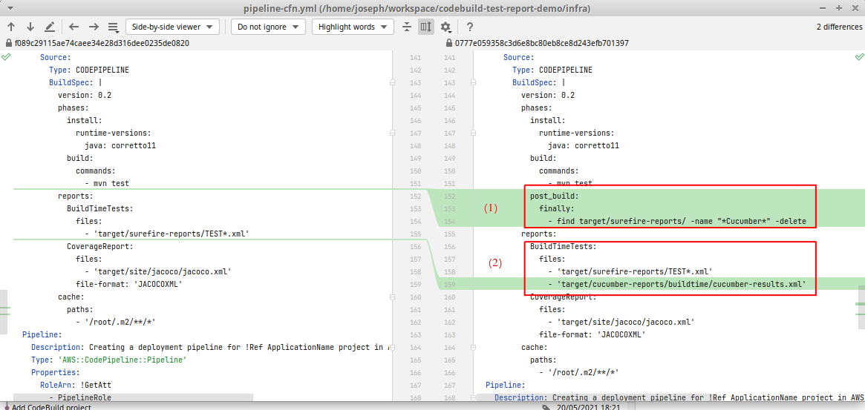Click the pencil edit source icon
Viewport: 865px width, 410px height.
tap(50, 27)
